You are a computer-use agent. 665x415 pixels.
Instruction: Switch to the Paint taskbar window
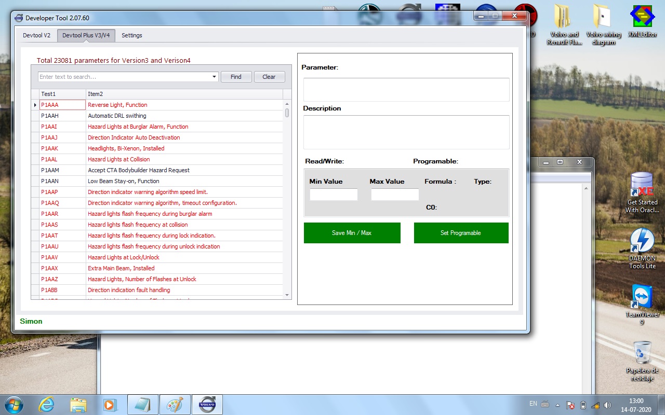tap(175, 404)
